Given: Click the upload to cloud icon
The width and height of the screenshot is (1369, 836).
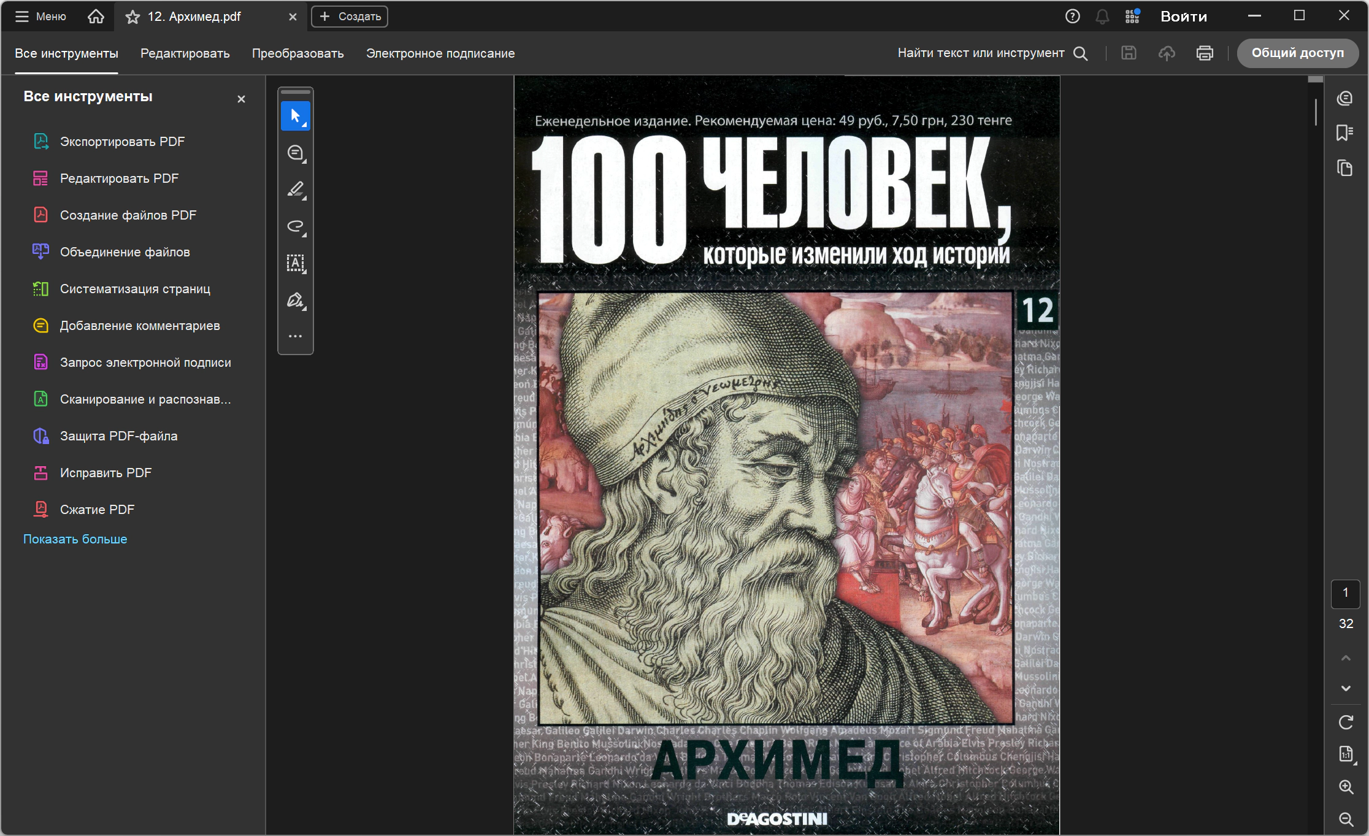Looking at the screenshot, I should point(1167,53).
